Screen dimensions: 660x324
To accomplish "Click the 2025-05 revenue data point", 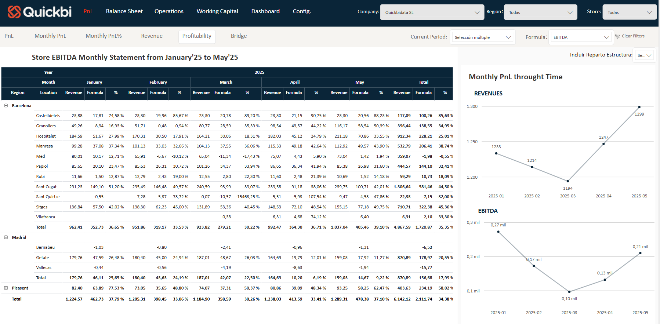I will pyautogui.click(x=639, y=107).
